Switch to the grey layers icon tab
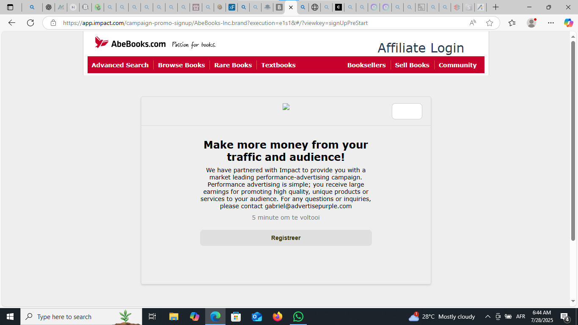The height and width of the screenshot is (325, 578). pyautogui.click(x=267, y=7)
